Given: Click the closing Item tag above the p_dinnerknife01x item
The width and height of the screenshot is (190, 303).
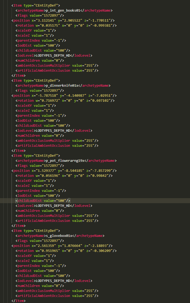Looking at the screenshot, I should (18, 75).
